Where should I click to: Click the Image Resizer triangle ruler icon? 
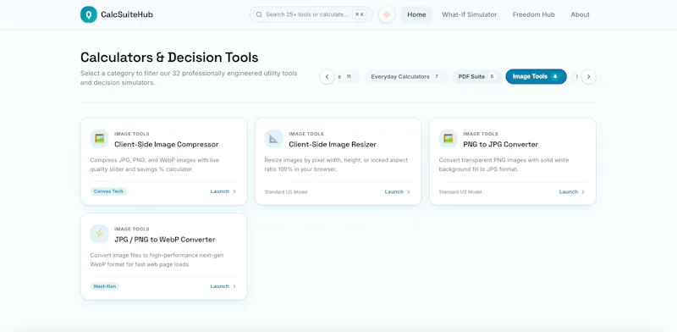coord(273,139)
